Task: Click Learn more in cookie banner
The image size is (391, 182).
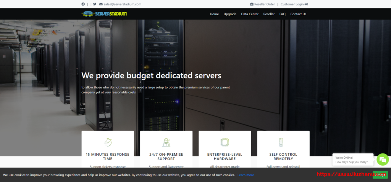Action: click(x=246, y=175)
